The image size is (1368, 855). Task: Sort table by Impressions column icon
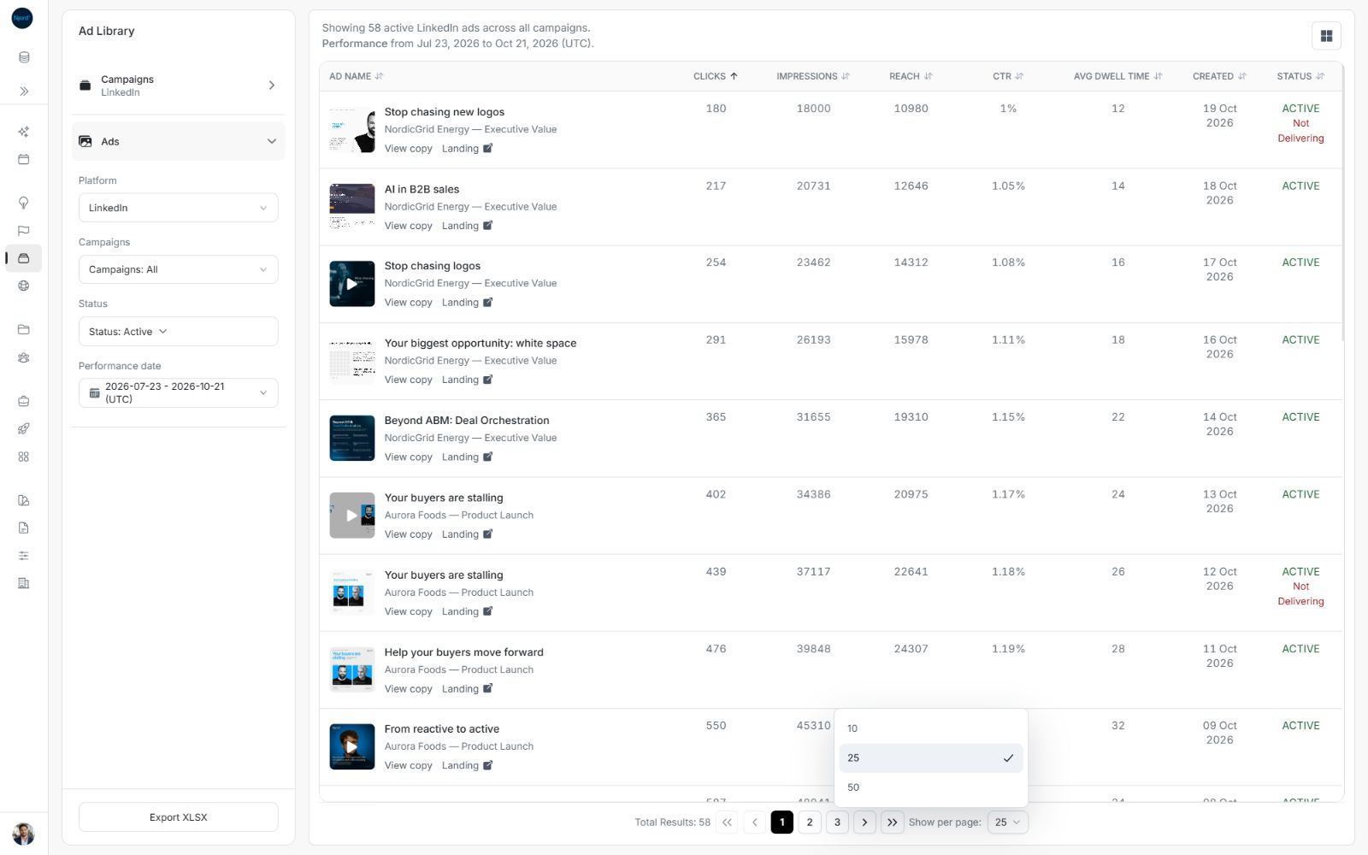[x=846, y=76]
